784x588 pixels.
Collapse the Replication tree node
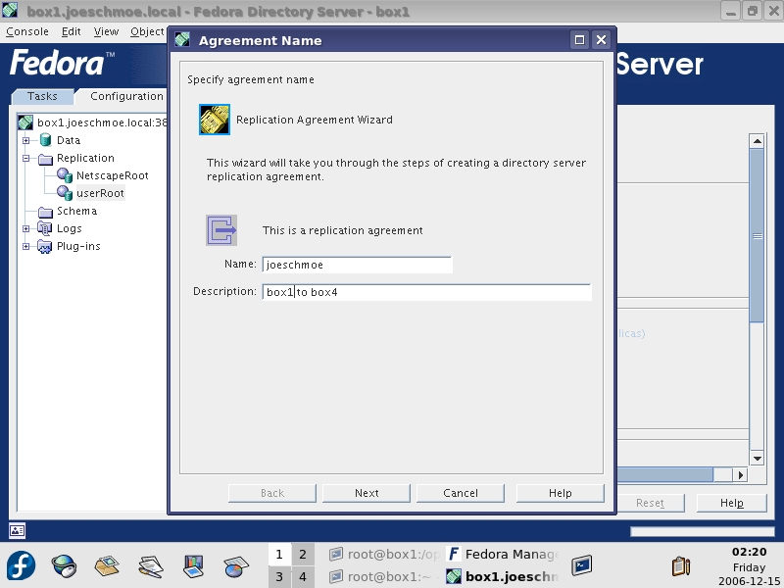pyautogui.click(x=27, y=158)
